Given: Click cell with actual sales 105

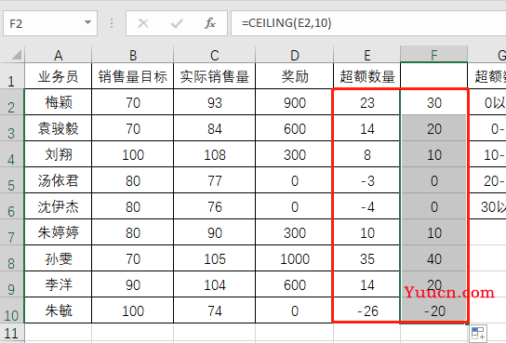Looking at the screenshot, I should click(214, 258).
